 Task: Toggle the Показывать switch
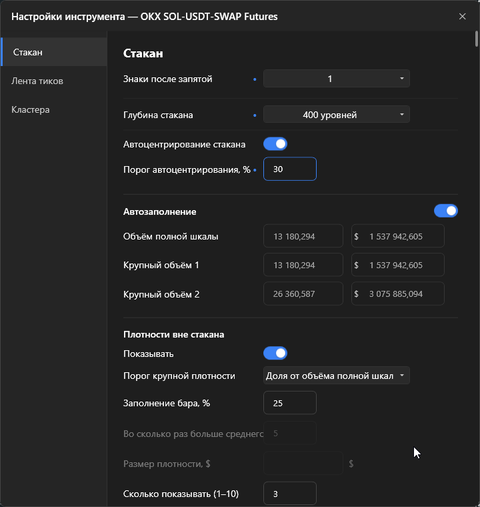[275, 353]
